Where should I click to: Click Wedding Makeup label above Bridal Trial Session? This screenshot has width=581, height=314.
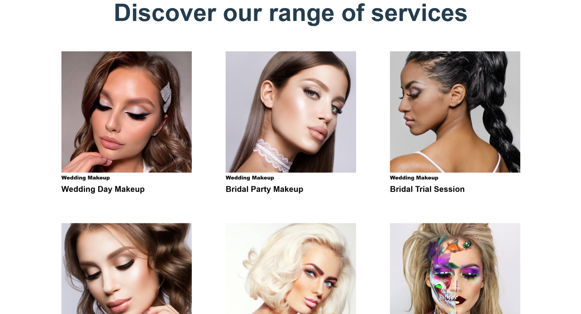414,178
